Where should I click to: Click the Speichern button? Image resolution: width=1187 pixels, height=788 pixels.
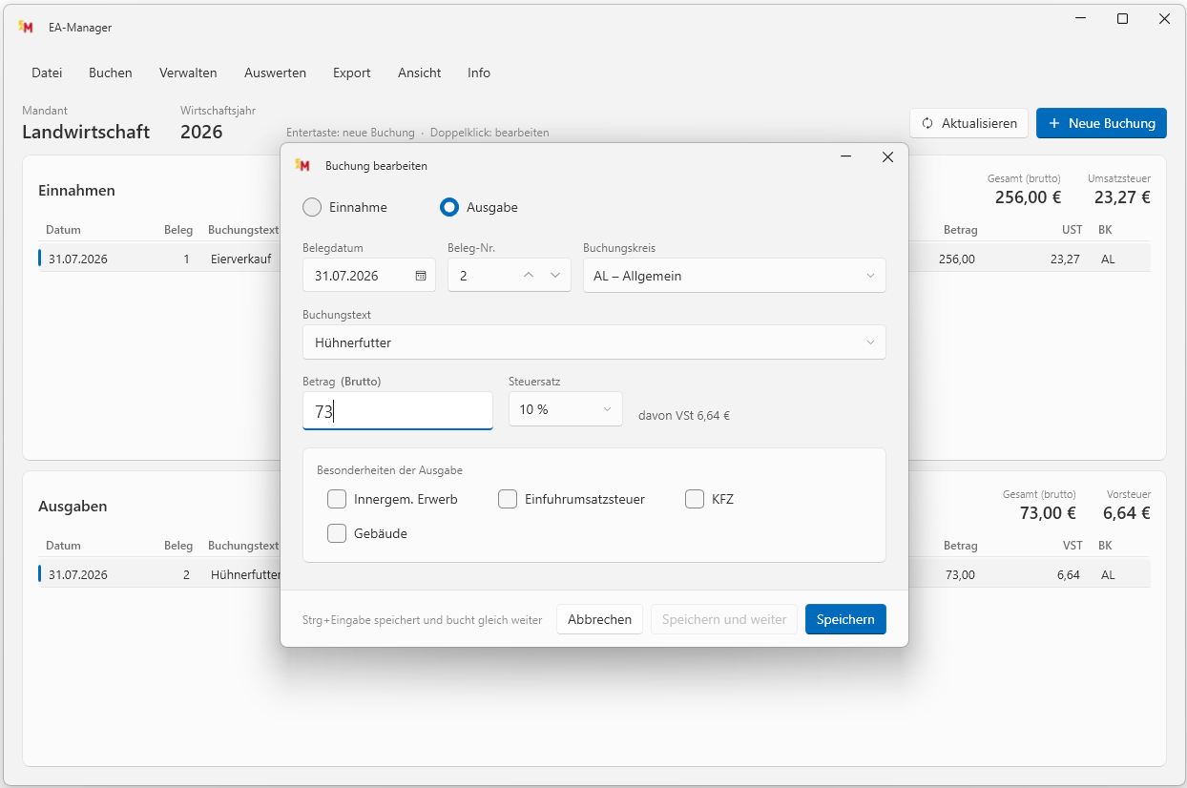(845, 619)
